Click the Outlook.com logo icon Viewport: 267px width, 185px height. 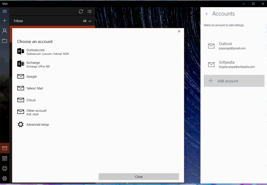pos(21,51)
